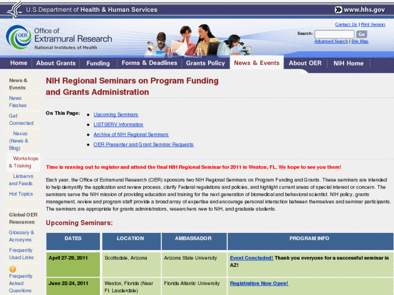Click the researchers banner photo
This screenshot has width=394, height=295.
(198, 40)
